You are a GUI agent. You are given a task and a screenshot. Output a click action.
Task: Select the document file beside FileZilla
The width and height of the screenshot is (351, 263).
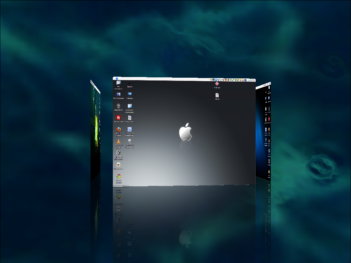[x=130, y=118]
